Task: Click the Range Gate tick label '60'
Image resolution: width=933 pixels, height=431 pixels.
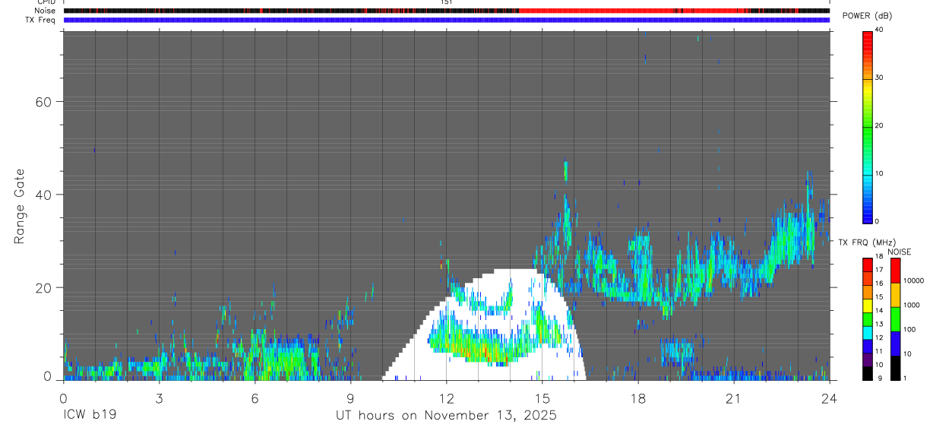Action: (45, 102)
